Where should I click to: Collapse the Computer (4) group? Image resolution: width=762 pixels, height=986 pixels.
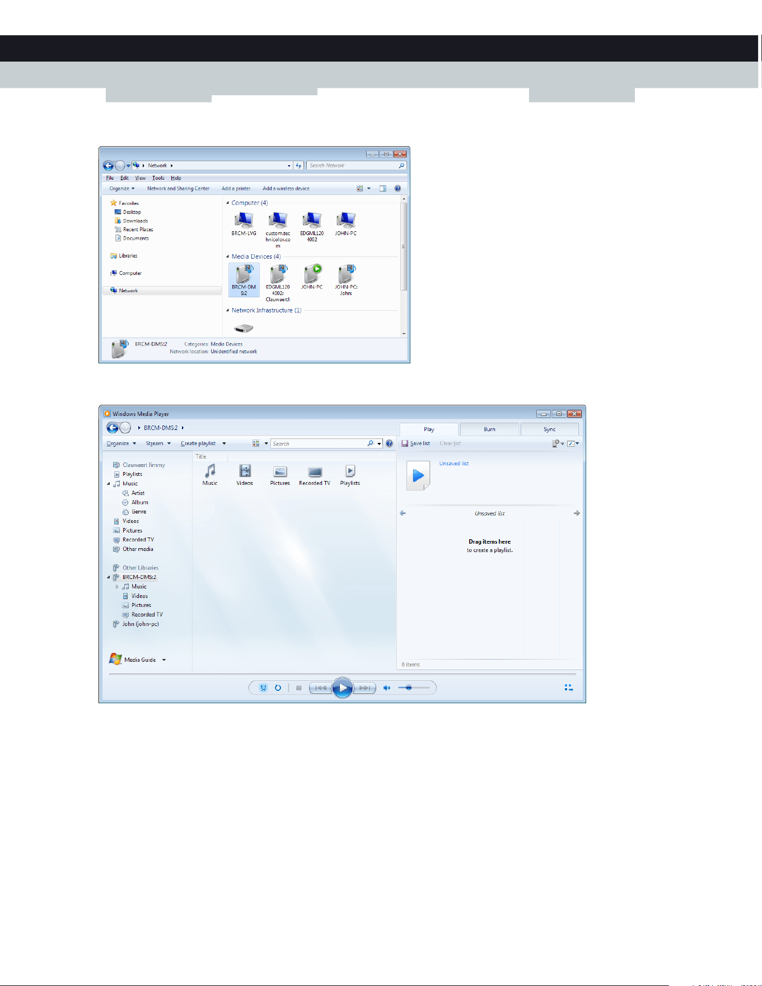pyautogui.click(x=227, y=203)
